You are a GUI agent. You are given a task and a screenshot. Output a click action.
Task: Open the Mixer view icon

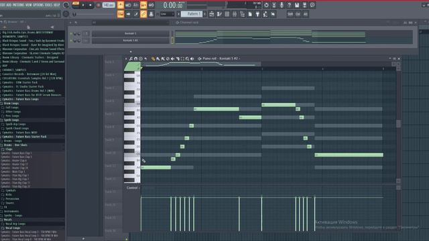235,14
